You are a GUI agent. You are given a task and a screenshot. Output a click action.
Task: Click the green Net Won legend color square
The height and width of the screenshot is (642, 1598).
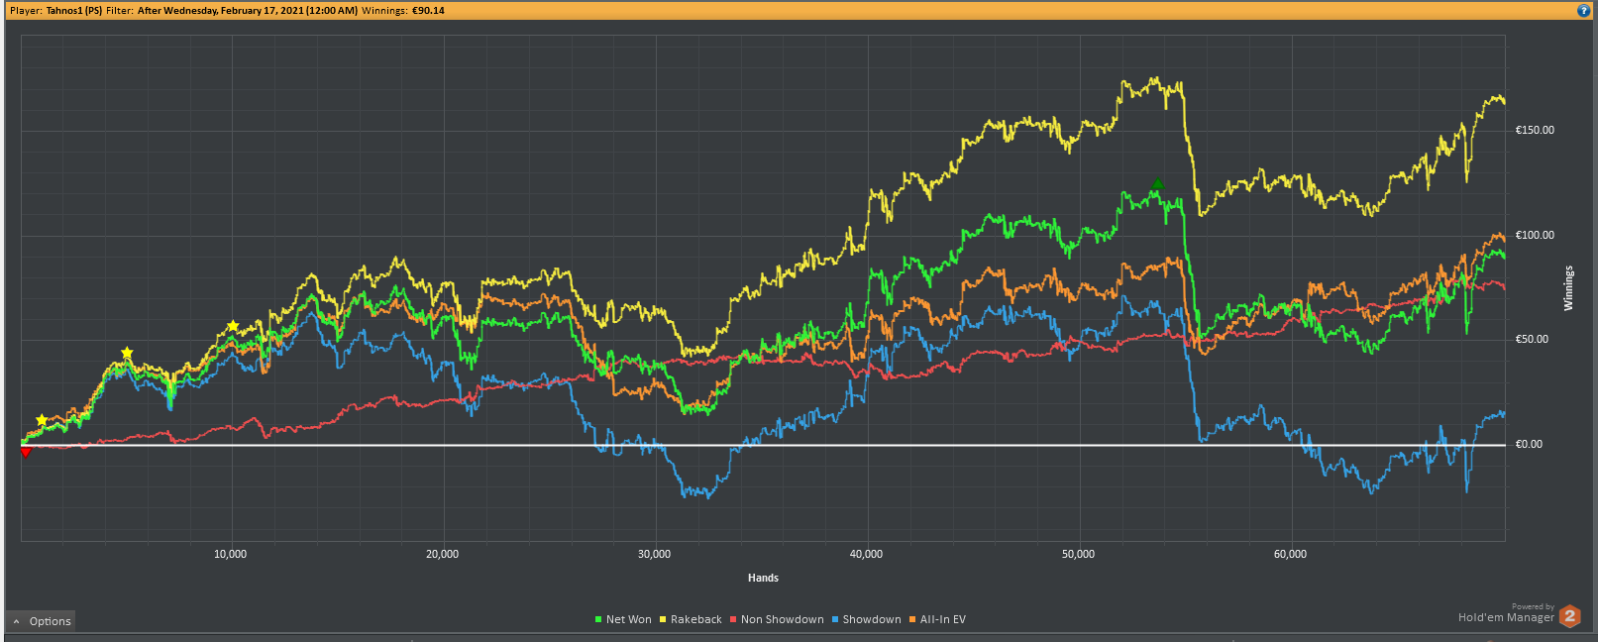[598, 619]
